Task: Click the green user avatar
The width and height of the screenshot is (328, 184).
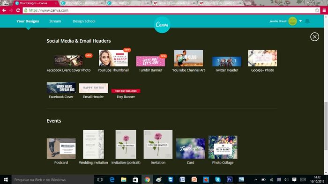Action: click(293, 21)
